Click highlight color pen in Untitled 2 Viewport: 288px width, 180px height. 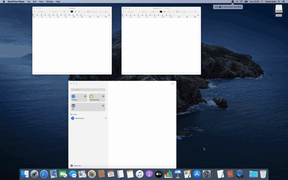(x=164, y=12)
